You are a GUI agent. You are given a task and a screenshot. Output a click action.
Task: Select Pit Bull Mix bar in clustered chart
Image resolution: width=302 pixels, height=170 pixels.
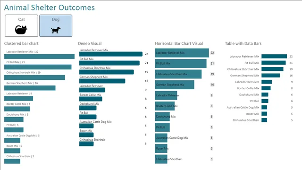38,67
